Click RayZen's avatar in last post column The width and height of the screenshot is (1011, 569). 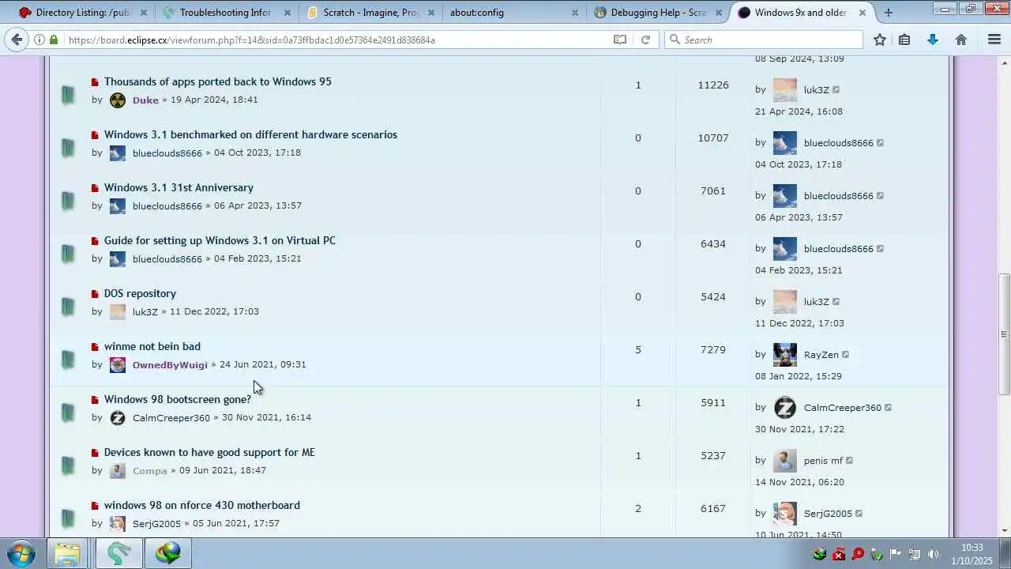(x=785, y=355)
